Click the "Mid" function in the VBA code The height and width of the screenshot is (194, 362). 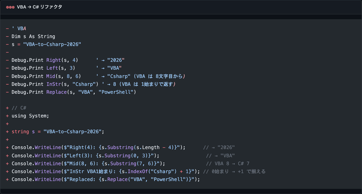51,76
